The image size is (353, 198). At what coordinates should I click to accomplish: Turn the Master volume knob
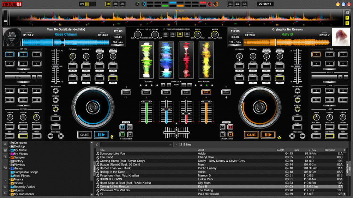pos(215,35)
